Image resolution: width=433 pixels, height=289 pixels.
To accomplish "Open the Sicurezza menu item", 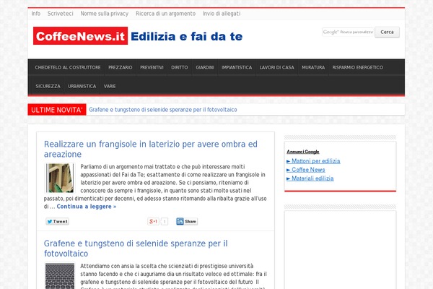I will (48, 86).
